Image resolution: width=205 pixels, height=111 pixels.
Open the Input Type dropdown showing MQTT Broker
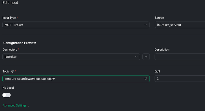(76, 25)
